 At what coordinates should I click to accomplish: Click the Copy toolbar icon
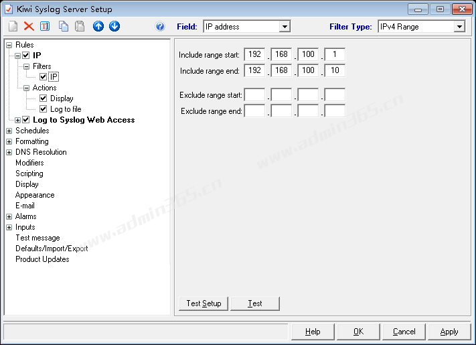[64, 26]
